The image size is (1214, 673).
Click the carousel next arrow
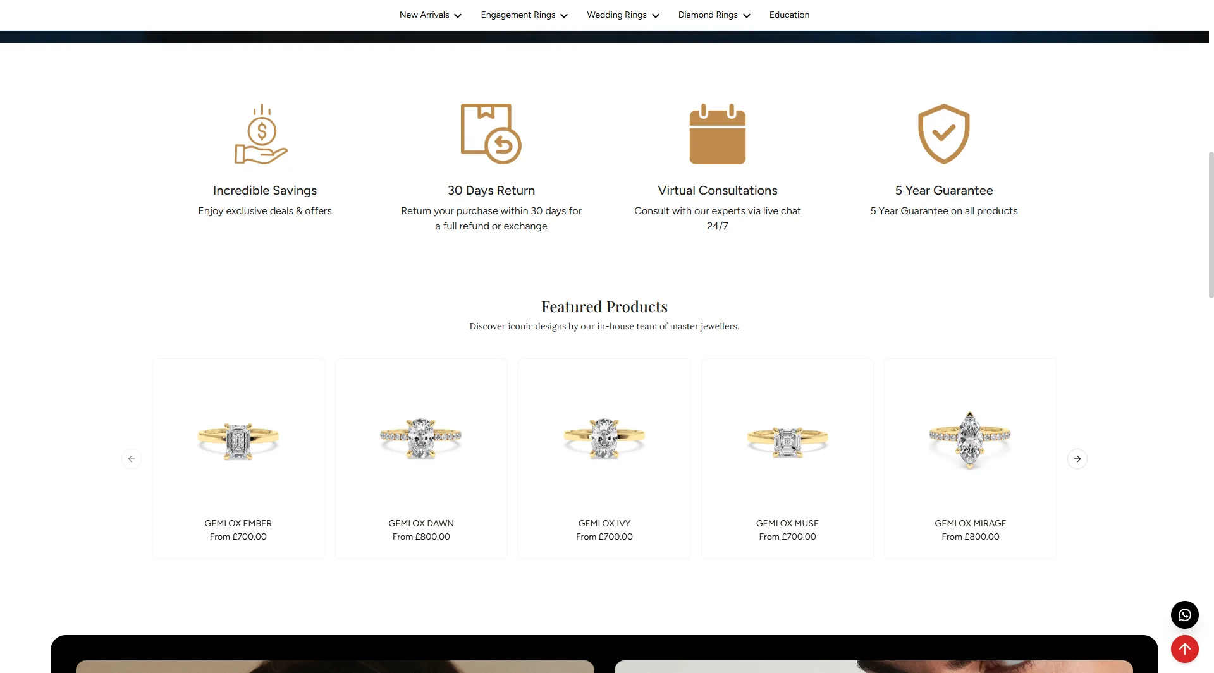click(1077, 459)
